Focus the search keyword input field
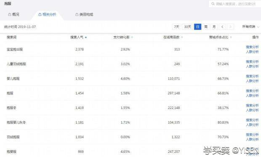Screen dimensions: 261x157 tap(235, 4)
